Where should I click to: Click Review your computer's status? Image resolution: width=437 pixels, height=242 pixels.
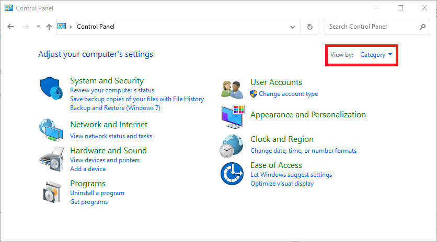112,90
